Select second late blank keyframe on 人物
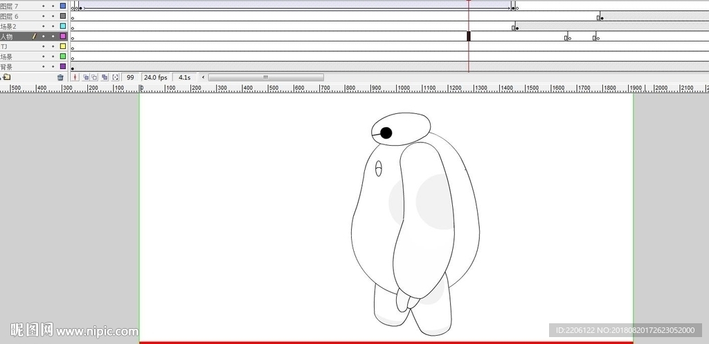The image size is (709, 344). [x=598, y=38]
